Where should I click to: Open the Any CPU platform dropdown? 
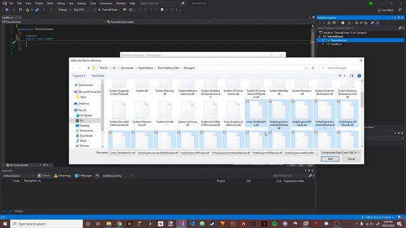pyautogui.click(x=84, y=10)
